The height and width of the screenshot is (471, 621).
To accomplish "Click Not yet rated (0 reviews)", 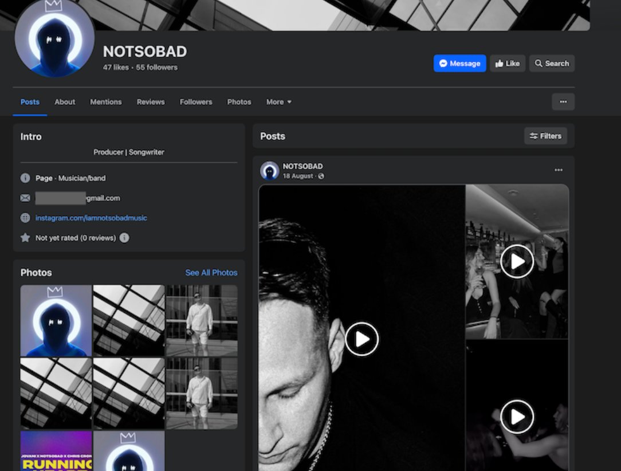I will coord(76,238).
